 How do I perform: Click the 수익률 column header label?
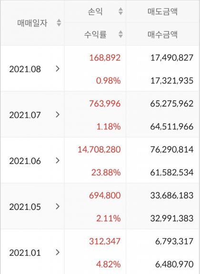tap(95, 34)
